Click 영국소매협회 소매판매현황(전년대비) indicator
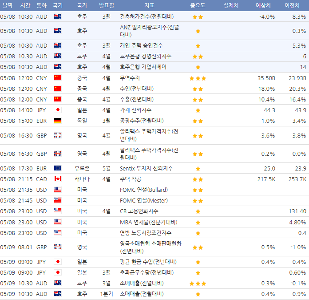Image resolution: width=309 pixels, height=300 pixels. (151, 247)
